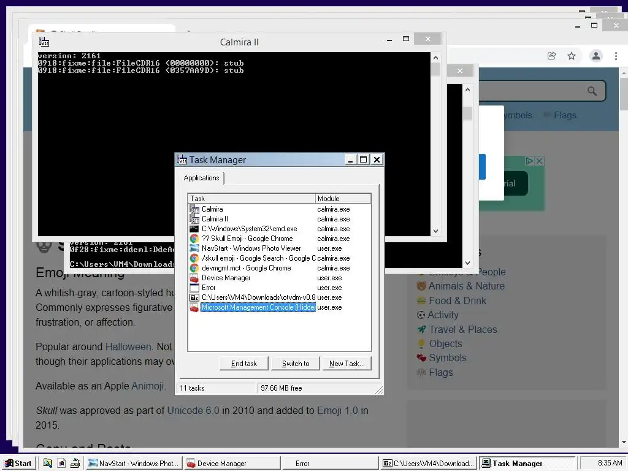
Task: Open the Unicode 6.0 link
Action: tap(193, 410)
